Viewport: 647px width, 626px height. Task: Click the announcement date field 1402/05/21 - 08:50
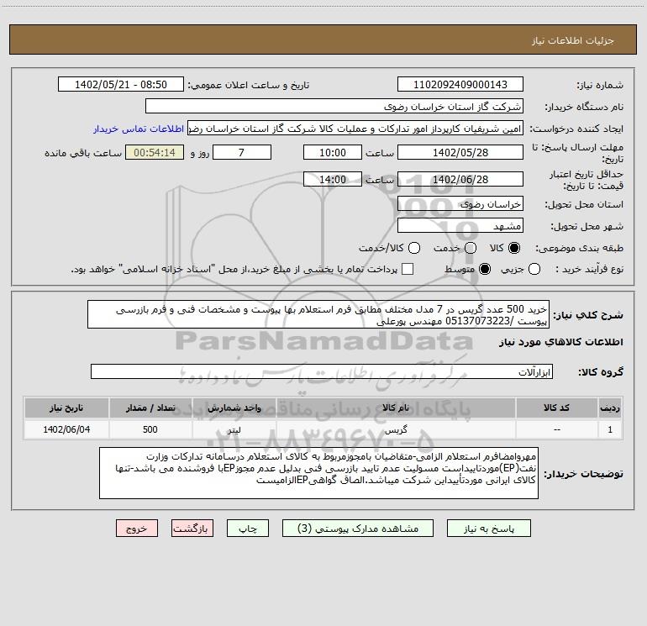coord(121,85)
